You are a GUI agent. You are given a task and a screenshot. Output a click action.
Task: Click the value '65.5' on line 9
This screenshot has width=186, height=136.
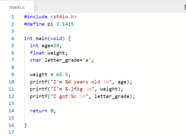[62, 75]
